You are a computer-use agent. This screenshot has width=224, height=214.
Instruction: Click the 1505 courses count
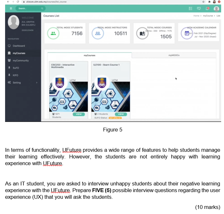(166, 37)
